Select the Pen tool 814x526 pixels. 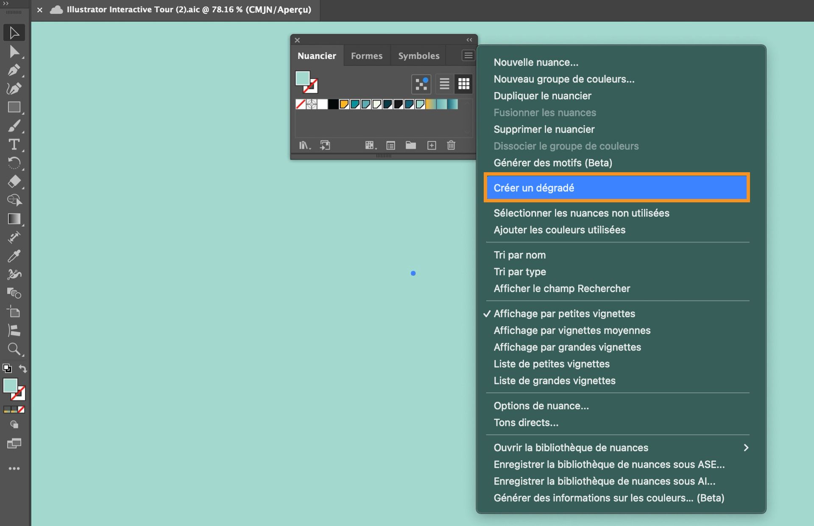[14, 70]
